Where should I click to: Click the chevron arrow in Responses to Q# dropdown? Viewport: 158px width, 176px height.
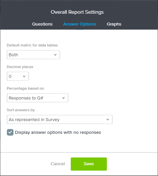(63, 98)
